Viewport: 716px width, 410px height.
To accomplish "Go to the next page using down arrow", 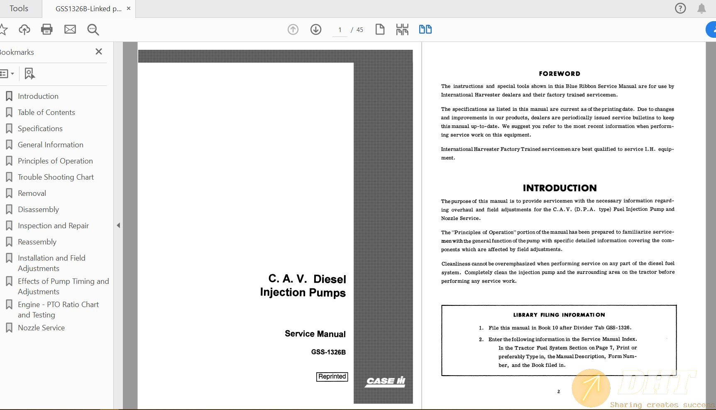I will coord(315,29).
